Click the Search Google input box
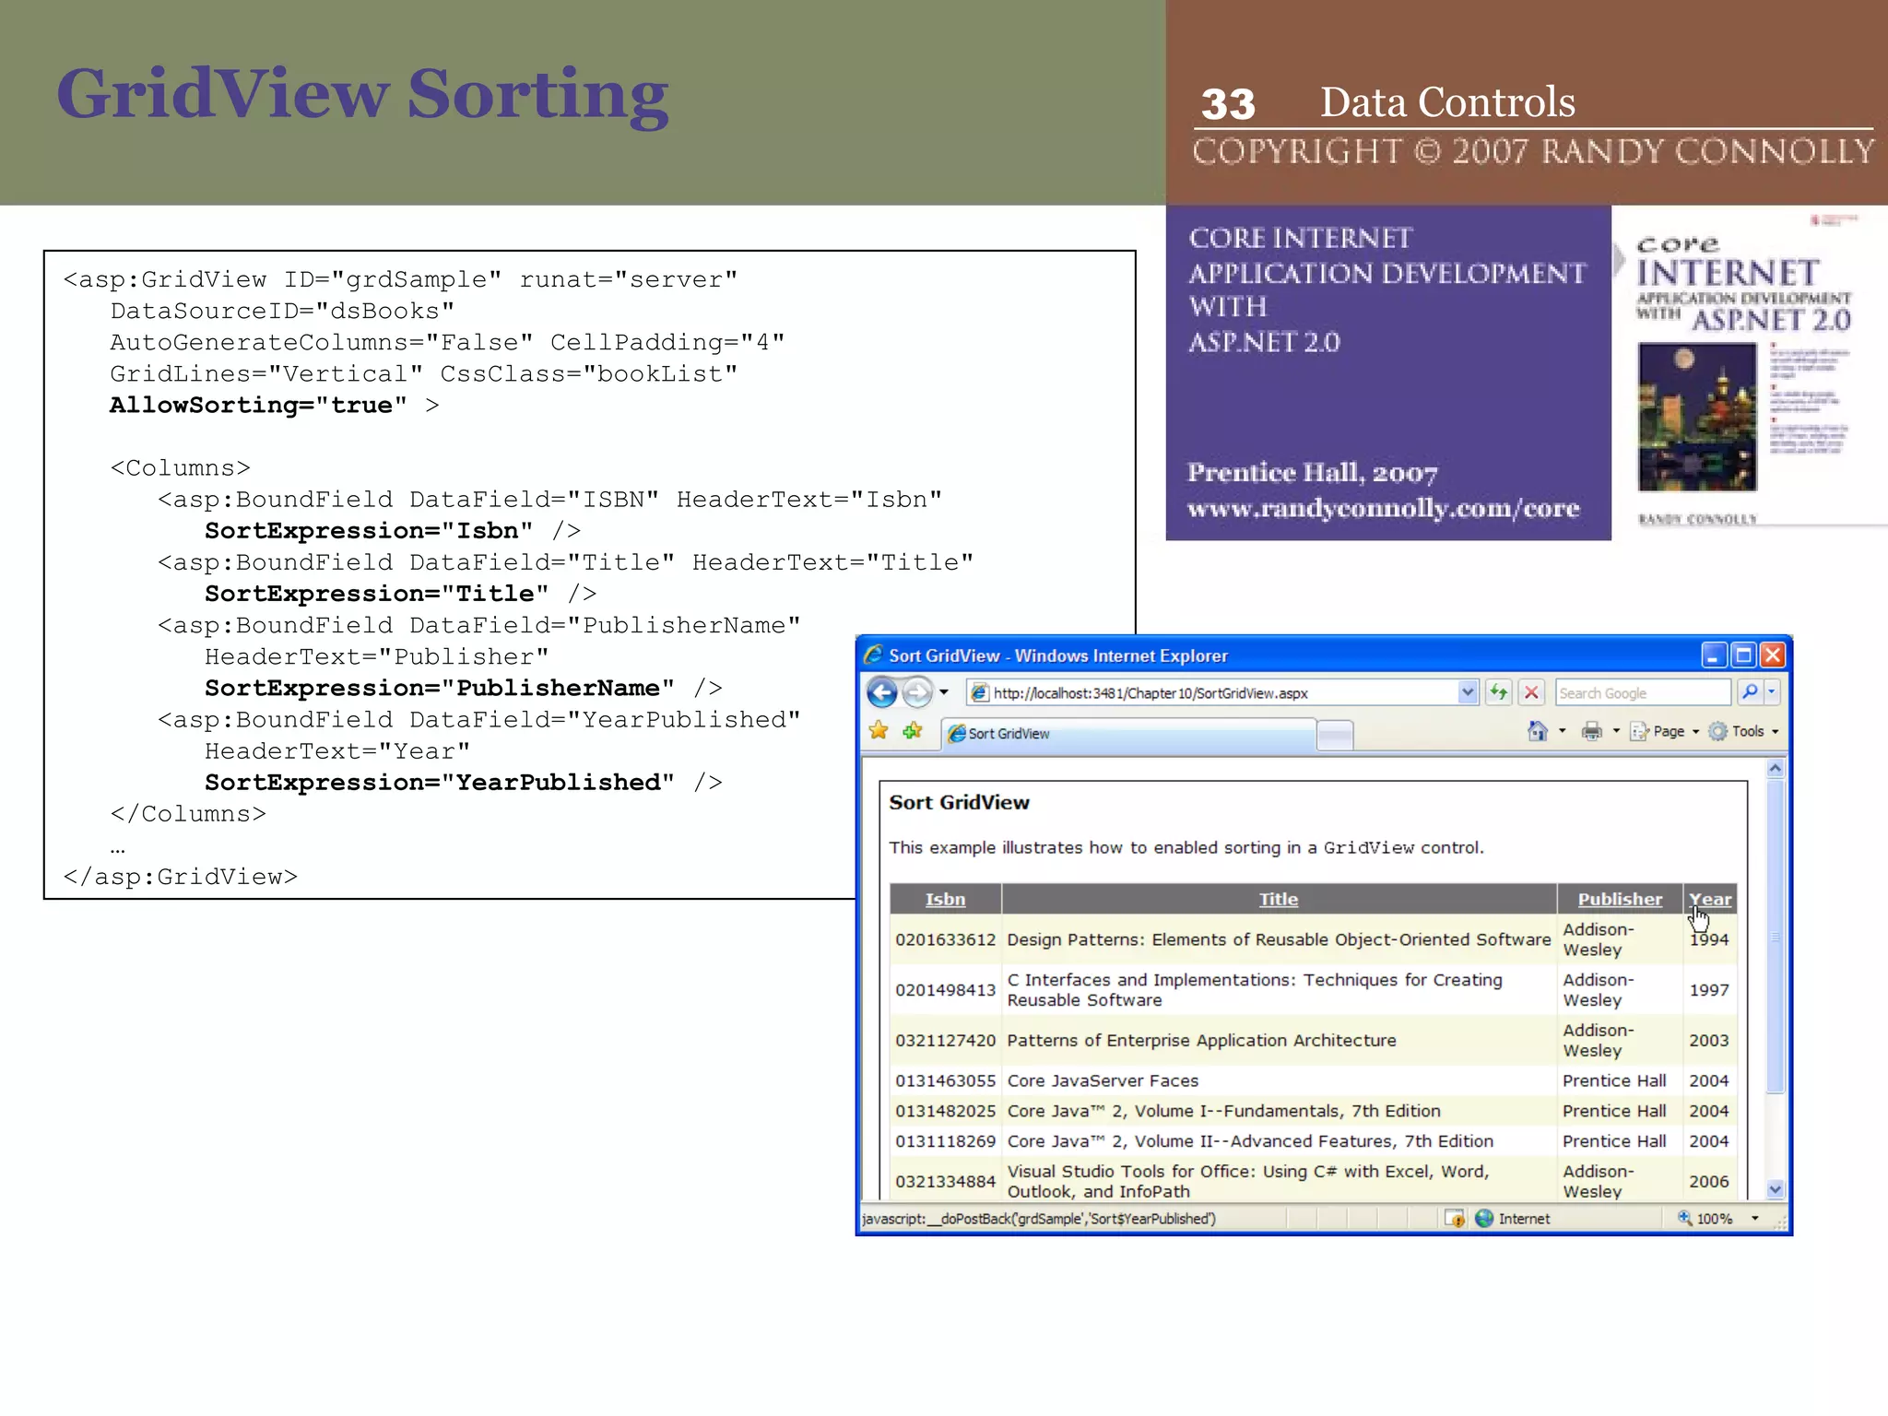The image size is (1888, 1416). pos(1642,692)
